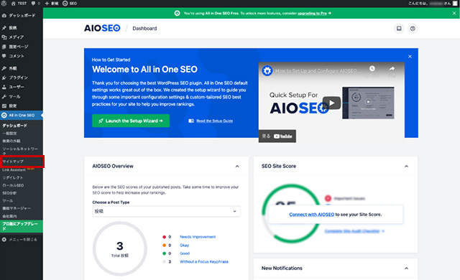Screen dimensions: 460x280
Task: Open the comments bubble in admin bar
Action: [x=35, y=3]
